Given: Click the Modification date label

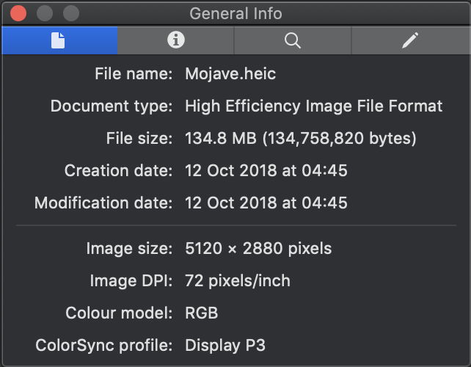Looking at the screenshot, I should (103, 203).
